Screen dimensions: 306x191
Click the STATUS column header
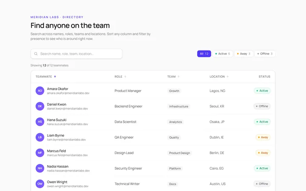pyautogui.click(x=264, y=76)
